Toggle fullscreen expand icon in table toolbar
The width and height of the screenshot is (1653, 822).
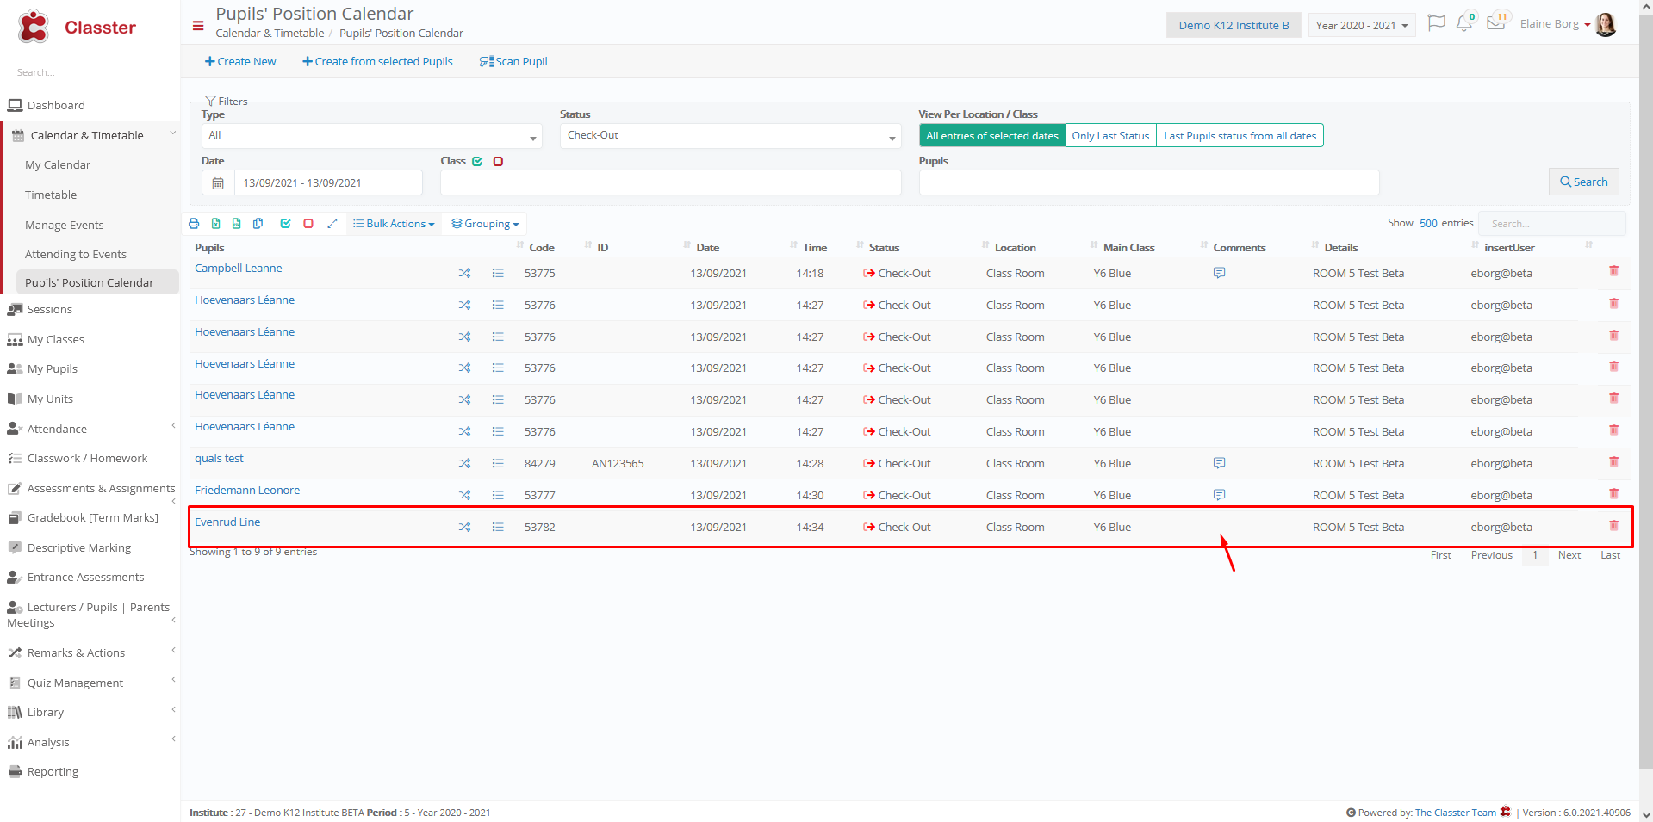tap(332, 224)
